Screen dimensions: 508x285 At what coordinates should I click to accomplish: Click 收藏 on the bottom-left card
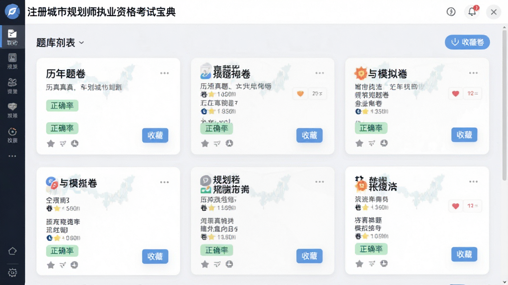pyautogui.click(x=155, y=257)
